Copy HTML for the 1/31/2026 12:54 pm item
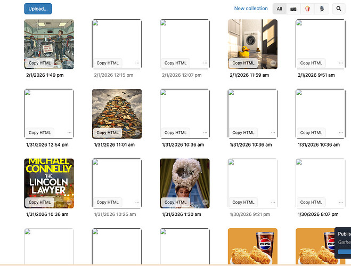 [40, 133]
